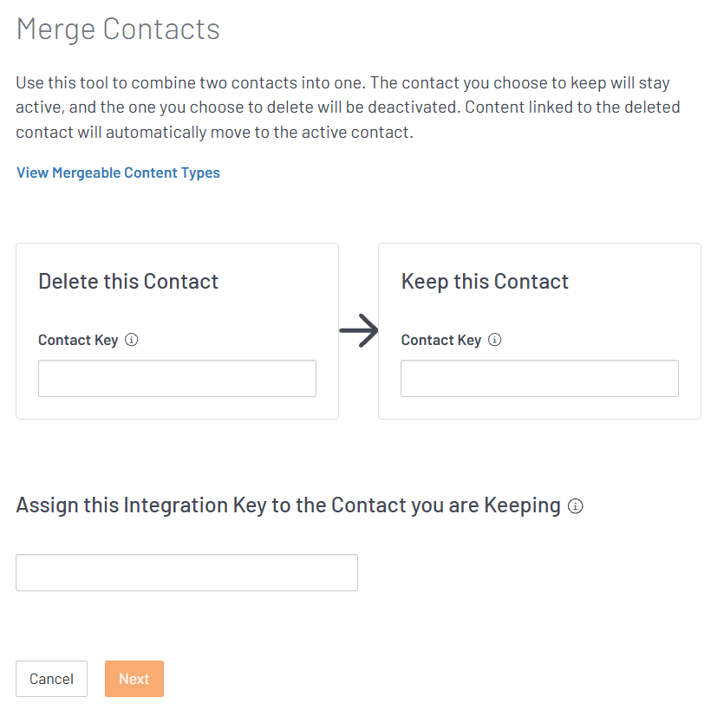The height and width of the screenshot is (723, 717).
Task: Click the Assign Integration Key heading text
Action: click(286, 505)
